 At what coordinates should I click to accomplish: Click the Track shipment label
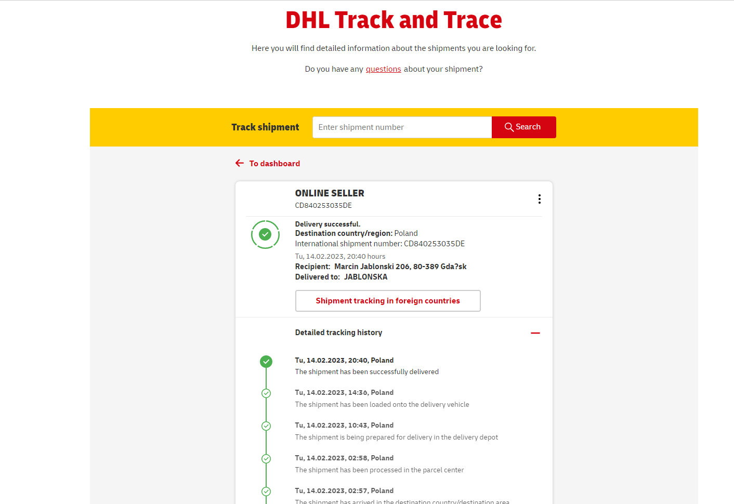tap(265, 127)
